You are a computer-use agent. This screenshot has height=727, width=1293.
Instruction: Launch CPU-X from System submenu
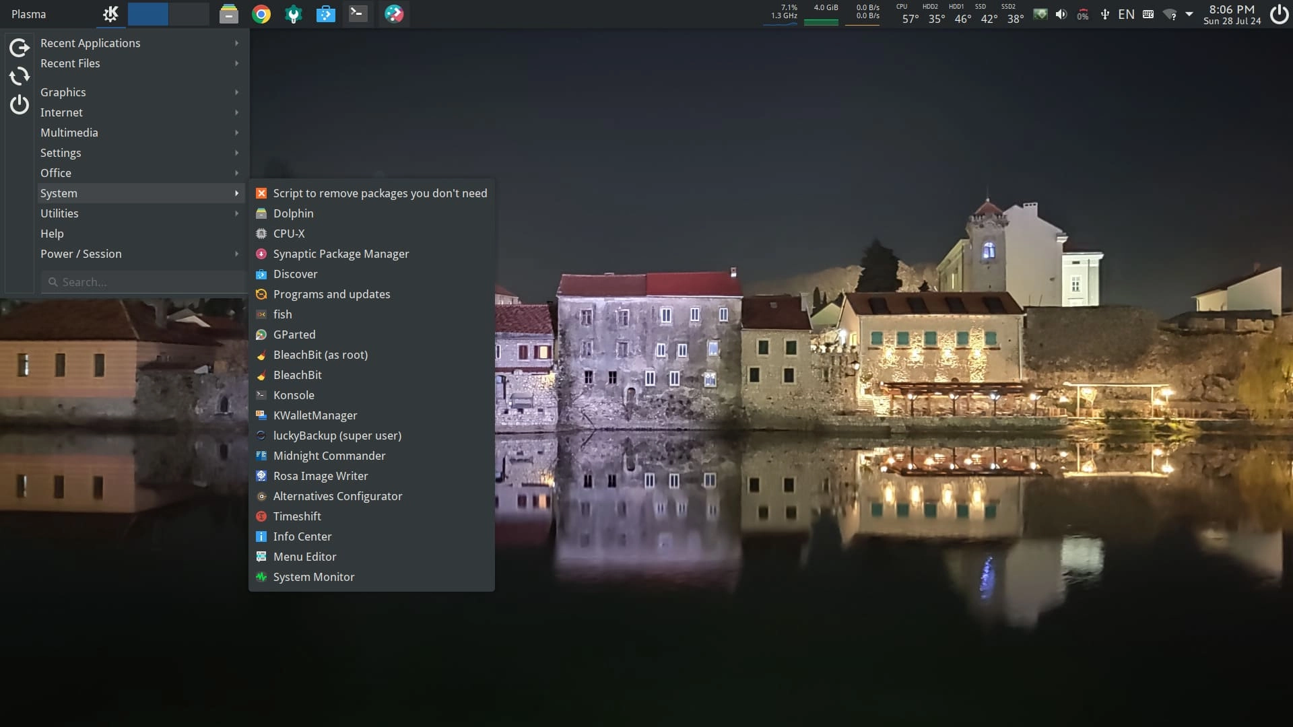[372, 234]
